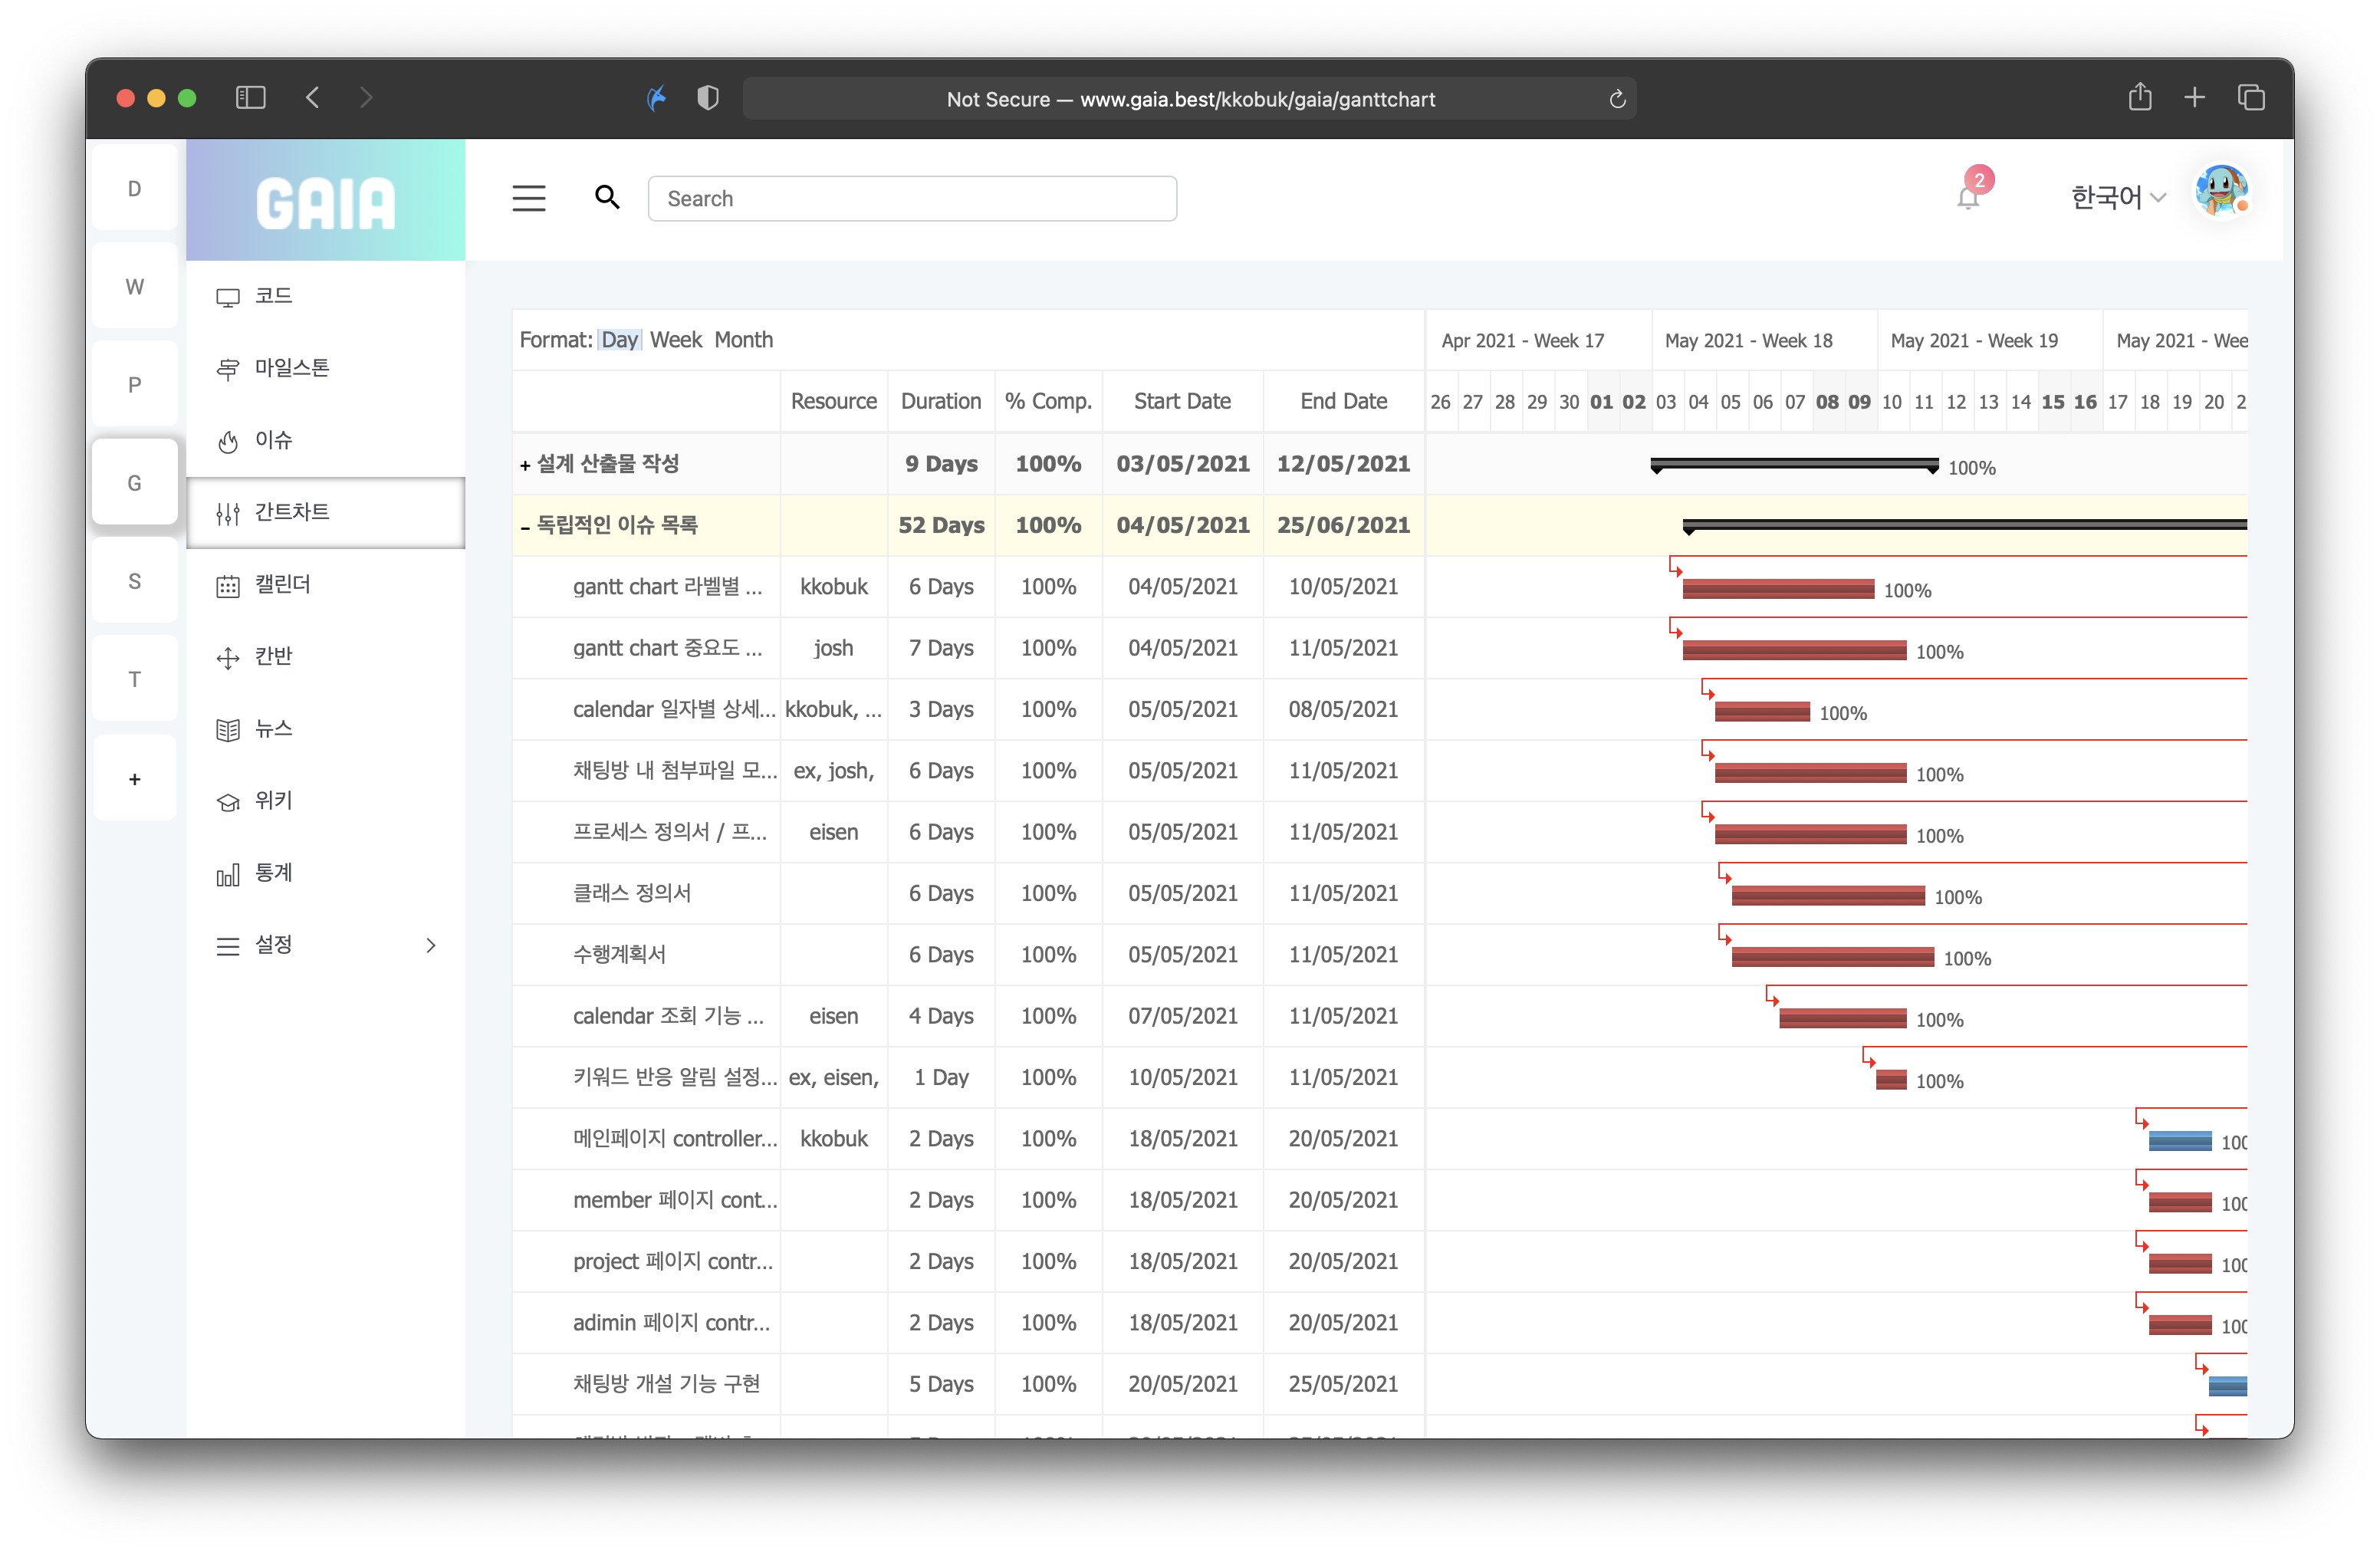Screen dimensions: 2380x1552
Task: Open the user profile avatar
Action: pos(2221,191)
